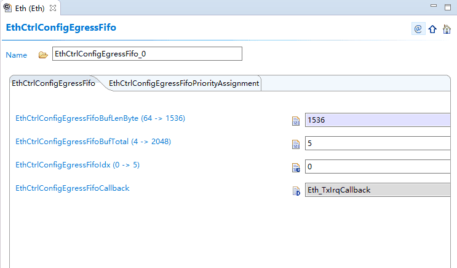Screen dimensions: 457x268
Task: Click EthCtrlConfigEgressFifoCallback label
Action: click(x=73, y=188)
